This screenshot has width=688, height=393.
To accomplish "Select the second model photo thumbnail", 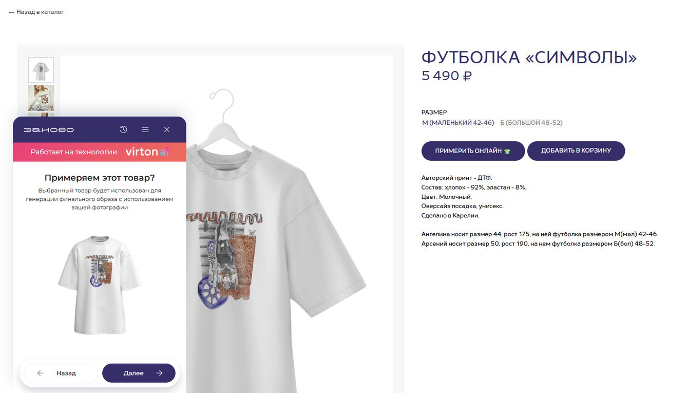I will (41, 98).
